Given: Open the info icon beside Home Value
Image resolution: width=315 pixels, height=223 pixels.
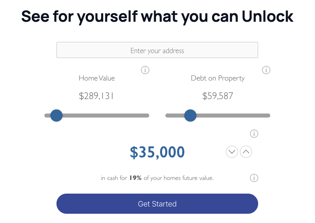Looking at the screenshot, I should [x=145, y=70].
